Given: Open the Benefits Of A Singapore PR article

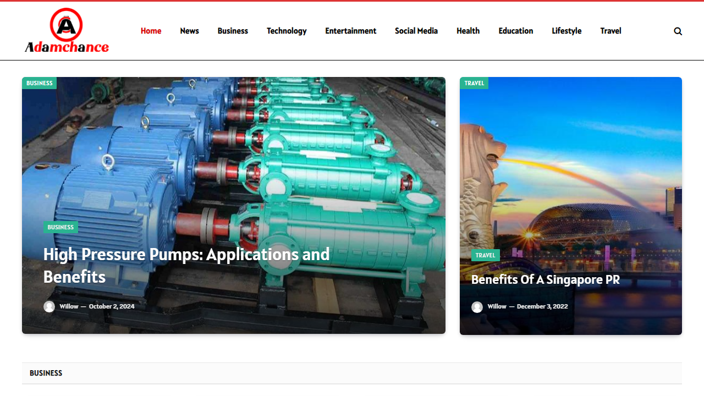Looking at the screenshot, I should (x=545, y=280).
